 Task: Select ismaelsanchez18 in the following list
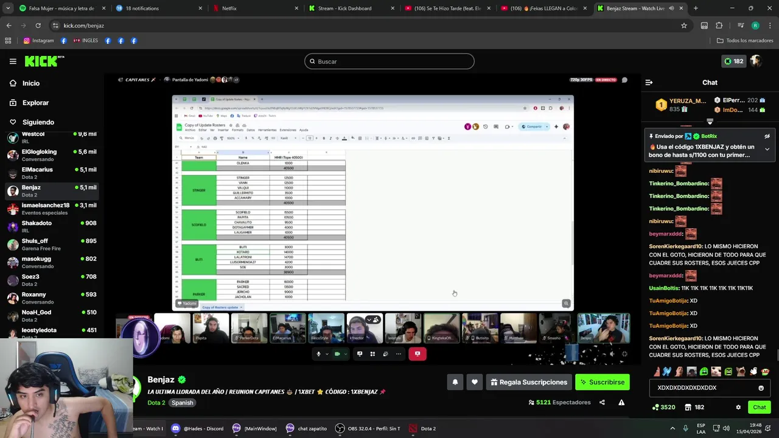point(51,209)
